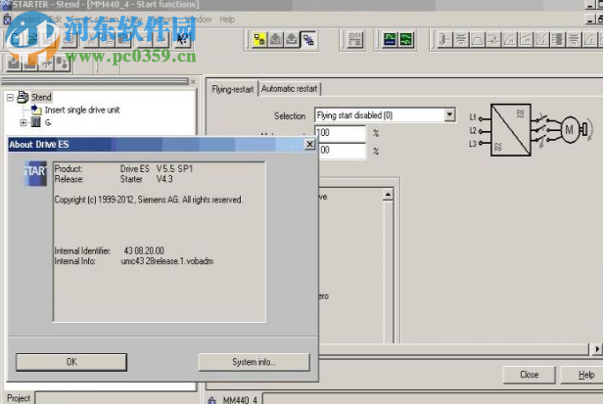The image size is (603, 404).
Task: Click the lock icon beside the MM440_4 tab
Action: point(211,400)
